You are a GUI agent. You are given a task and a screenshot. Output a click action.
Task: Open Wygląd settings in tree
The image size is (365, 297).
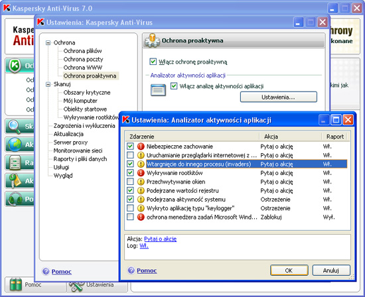(63, 176)
